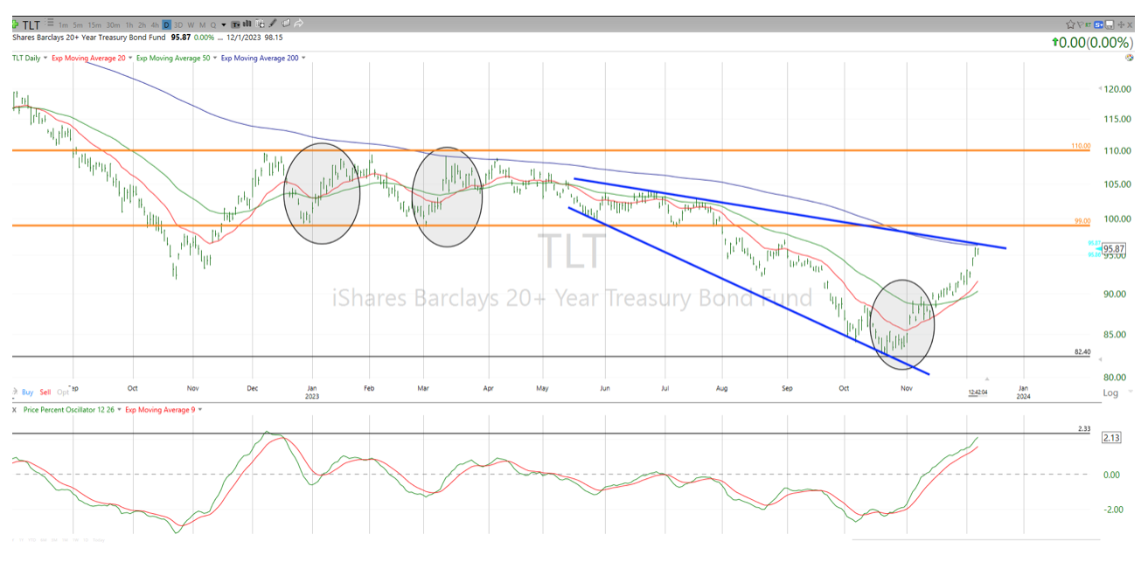Click the 12:42:04 timestamp on time axis
This screenshot has height=569, width=1141.
(x=977, y=392)
